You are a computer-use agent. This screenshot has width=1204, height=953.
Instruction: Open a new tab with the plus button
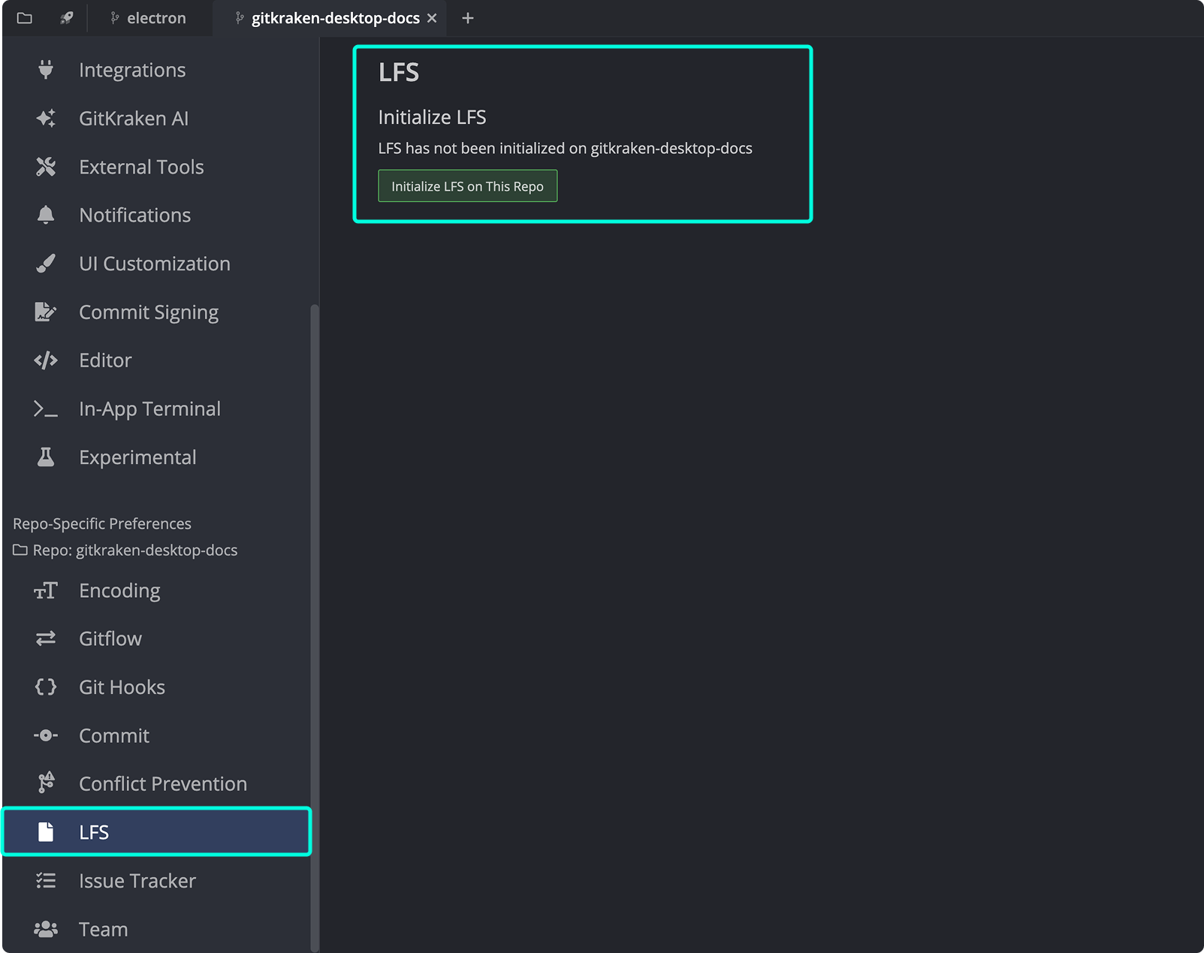point(467,18)
